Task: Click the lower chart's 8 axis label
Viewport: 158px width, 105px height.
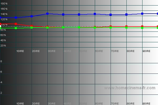Action: point(2,61)
